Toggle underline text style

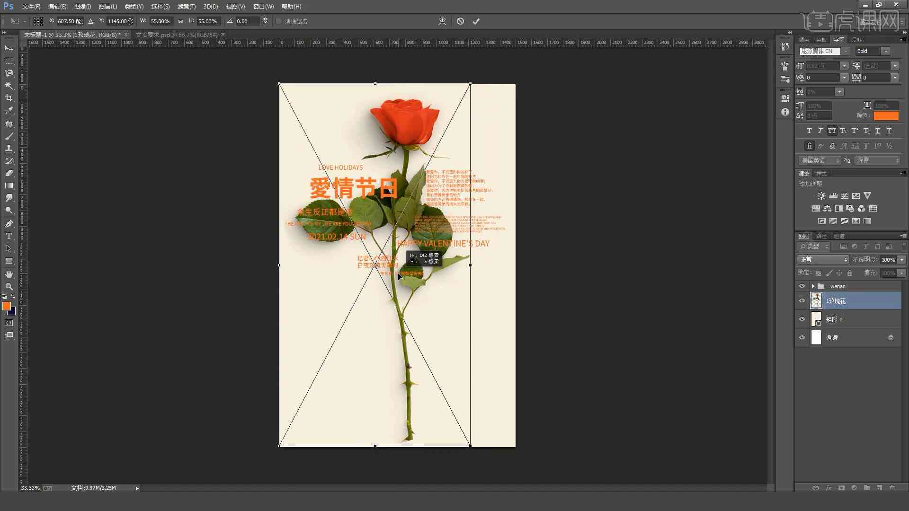pyautogui.click(x=877, y=131)
